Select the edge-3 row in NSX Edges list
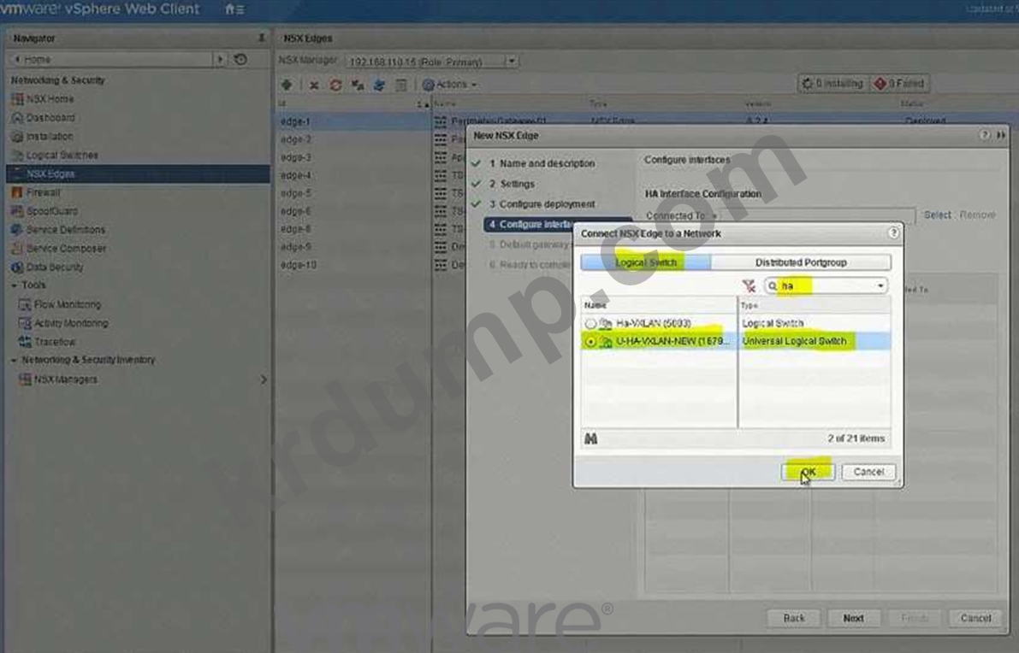 pyautogui.click(x=354, y=158)
